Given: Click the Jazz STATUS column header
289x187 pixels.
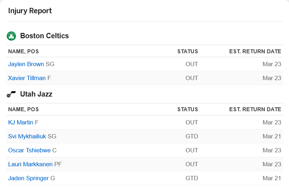Looking at the screenshot, I should pos(188,109).
